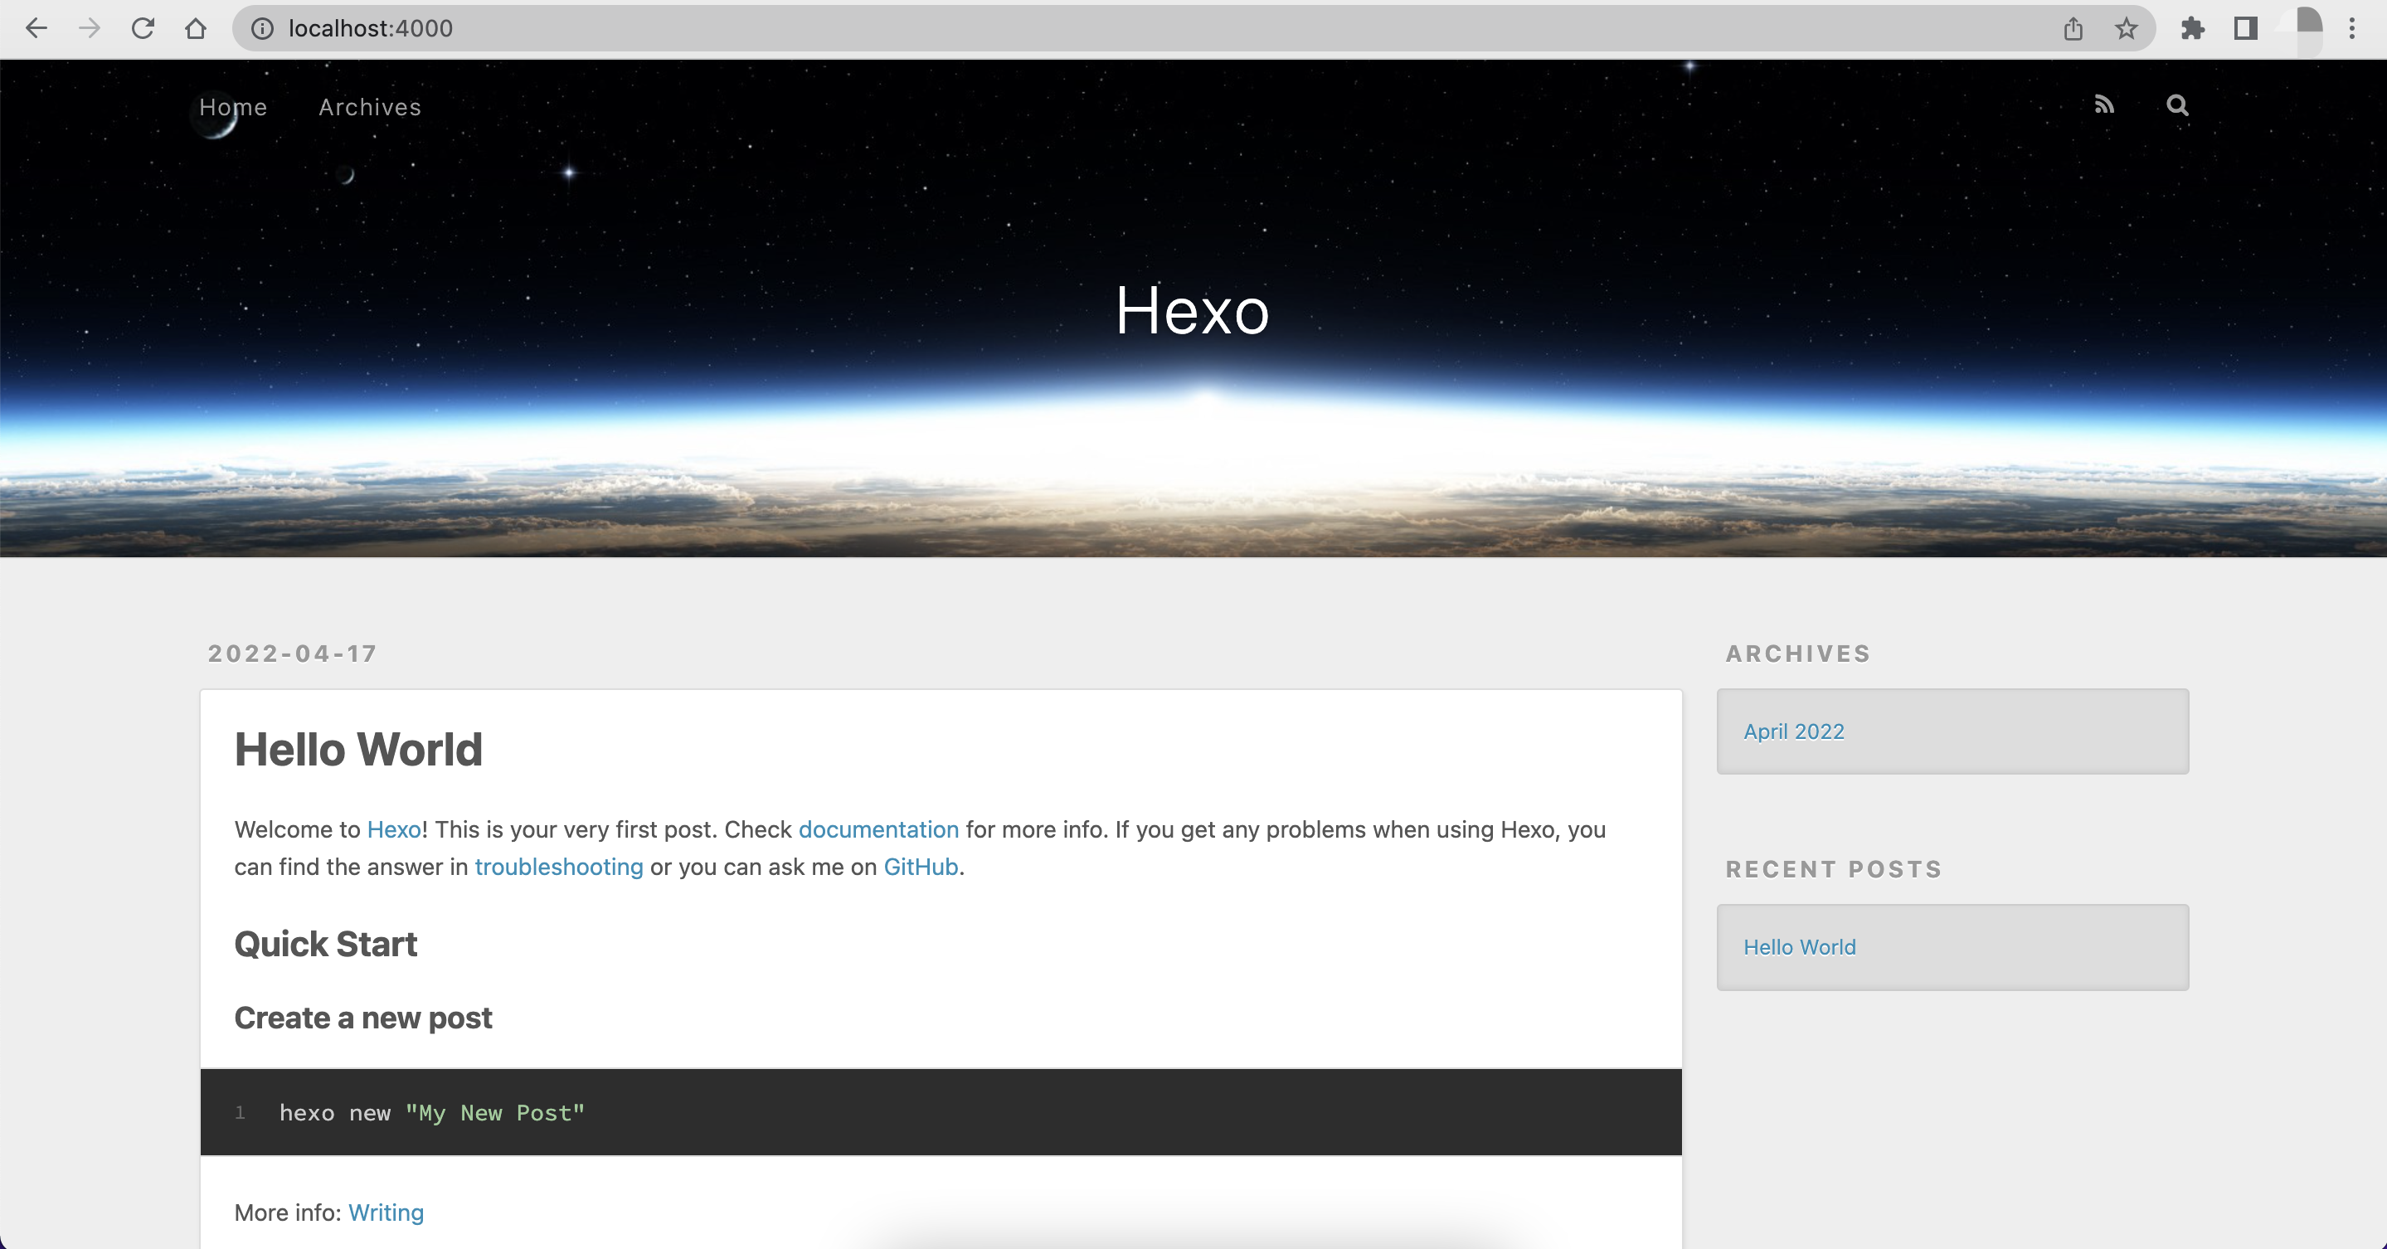Open Chrome three-dot menu
The width and height of the screenshot is (2387, 1249).
click(2352, 29)
